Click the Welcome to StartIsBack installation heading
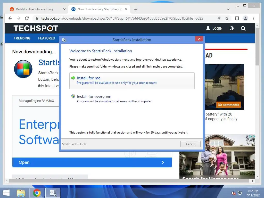This screenshot has width=264, height=198. coord(101,51)
